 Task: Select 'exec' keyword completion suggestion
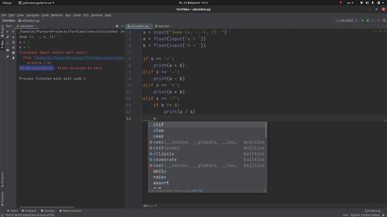pos(207,137)
